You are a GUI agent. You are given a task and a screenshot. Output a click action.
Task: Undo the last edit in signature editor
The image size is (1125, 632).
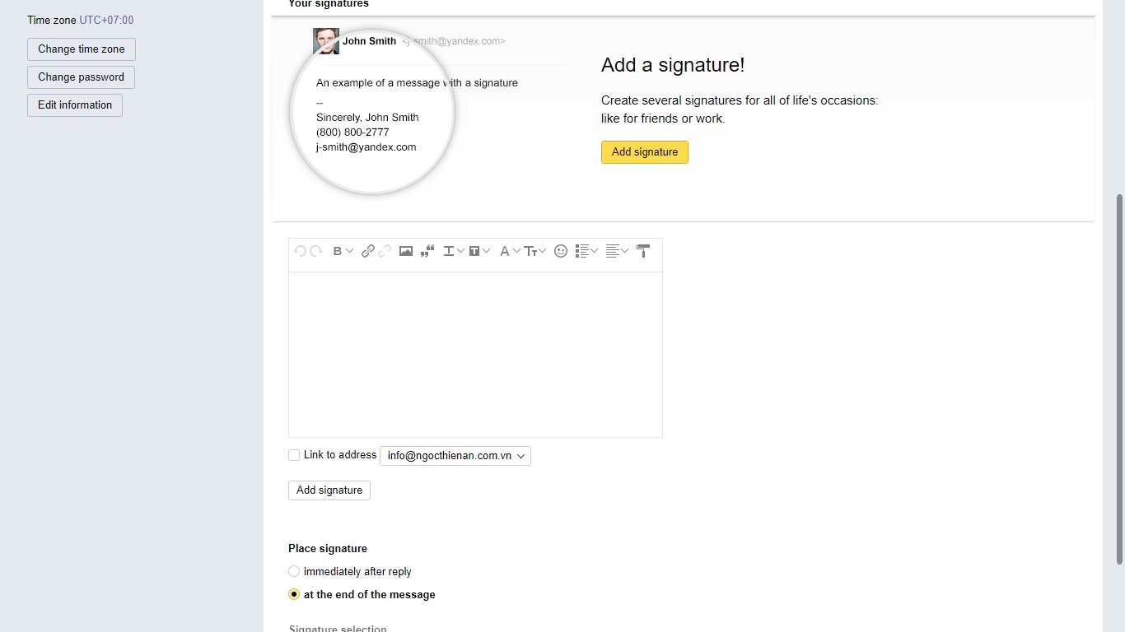coord(300,251)
